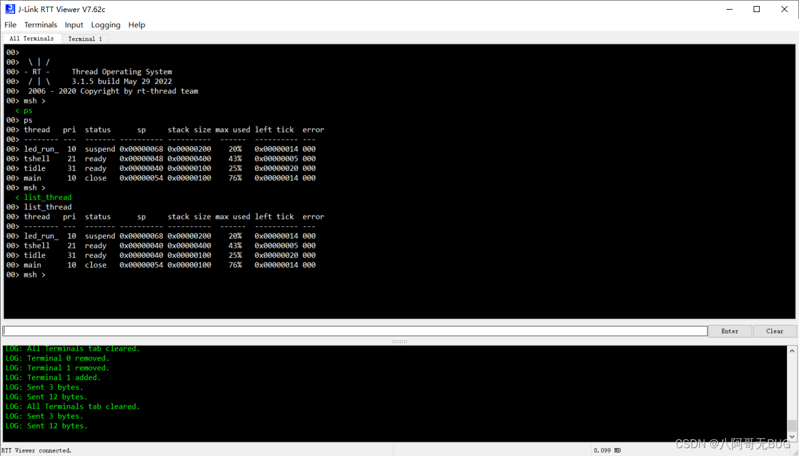Open the File menu
799x456 pixels.
point(10,25)
